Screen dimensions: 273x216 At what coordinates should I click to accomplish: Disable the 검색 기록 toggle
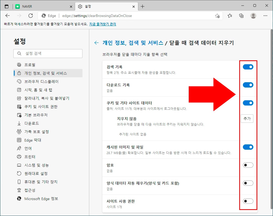248,67
